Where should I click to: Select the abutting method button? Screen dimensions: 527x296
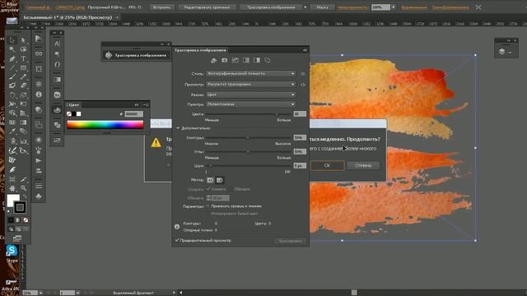(x=211, y=180)
